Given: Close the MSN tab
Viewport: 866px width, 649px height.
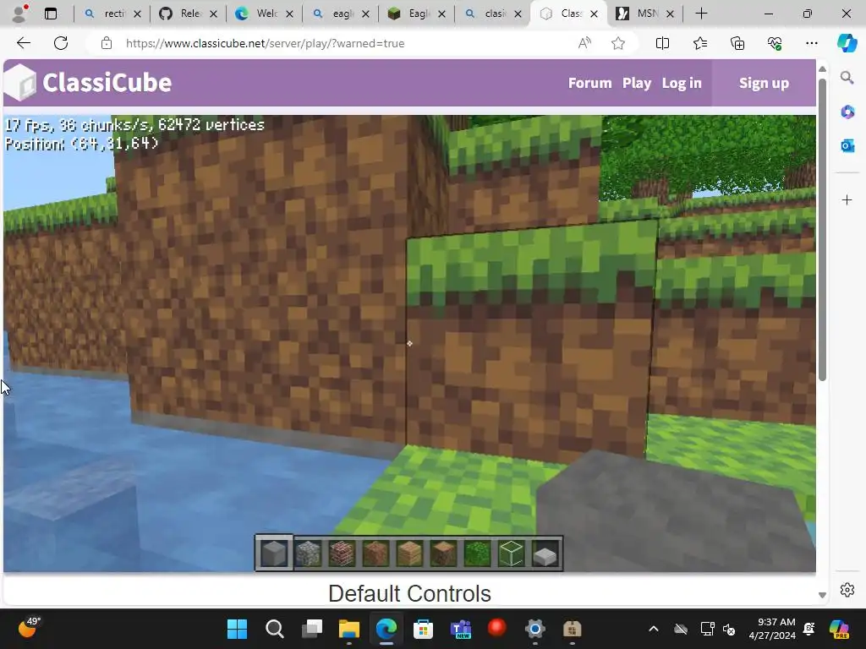Looking at the screenshot, I should pyautogui.click(x=670, y=14).
